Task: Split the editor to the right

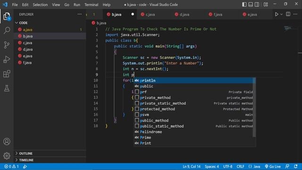Action: tap(288, 14)
